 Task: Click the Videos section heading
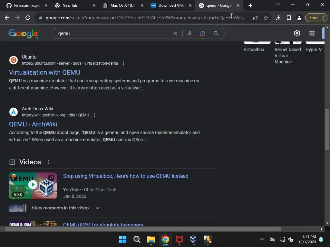[30, 162]
